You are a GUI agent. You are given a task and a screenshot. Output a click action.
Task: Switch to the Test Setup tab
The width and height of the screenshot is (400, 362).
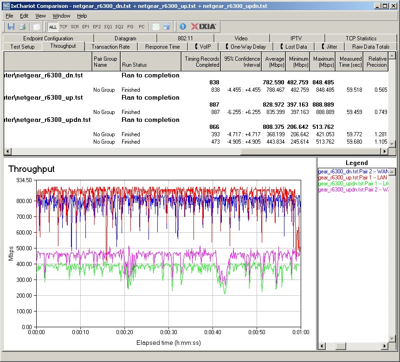click(22, 47)
